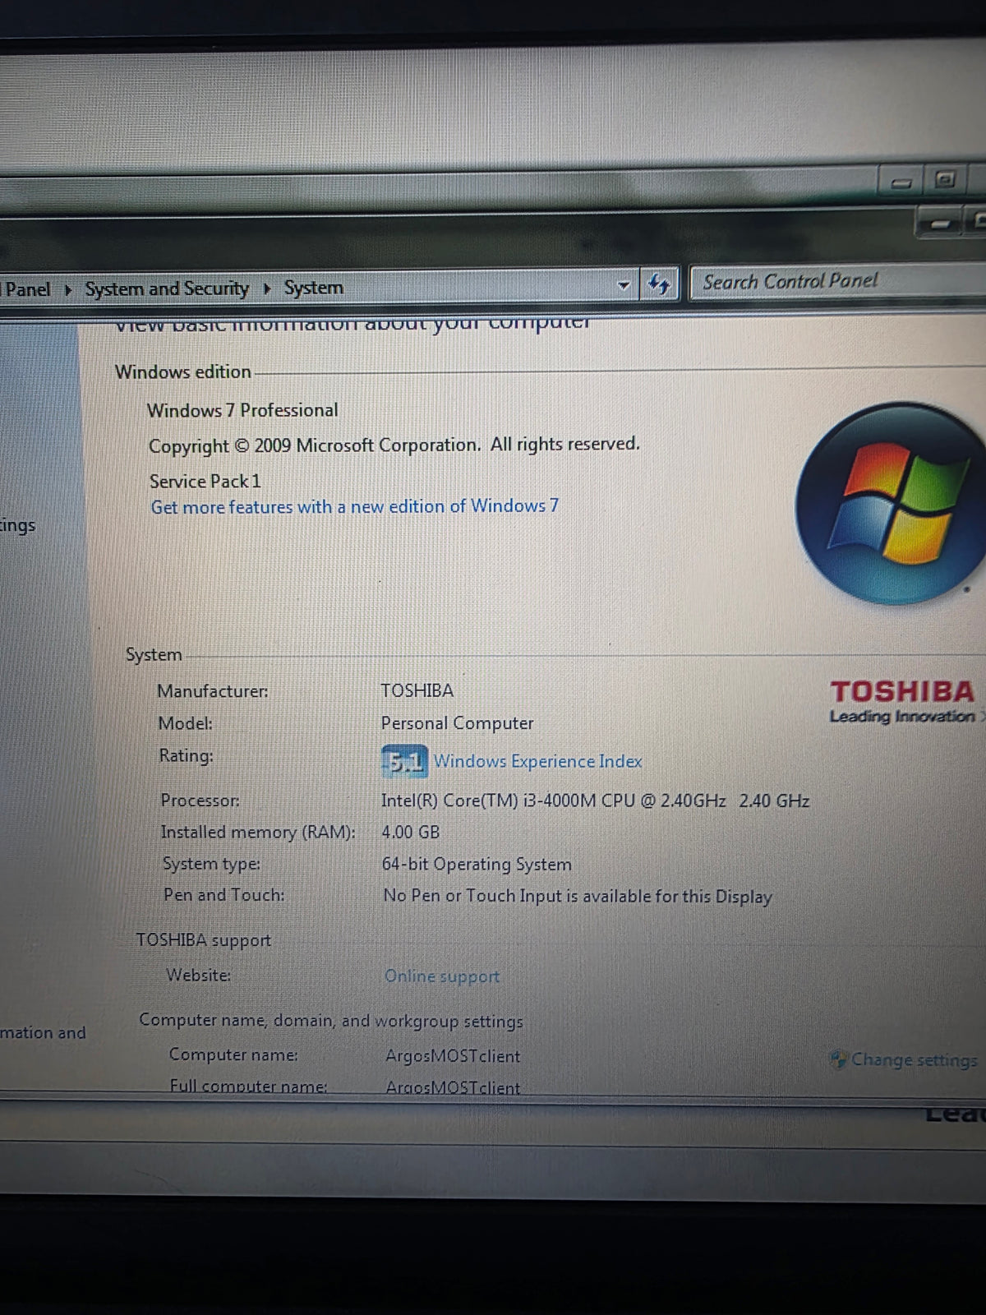Click the maximize button of the background window
This screenshot has width=986, height=1315.
pos(945,179)
